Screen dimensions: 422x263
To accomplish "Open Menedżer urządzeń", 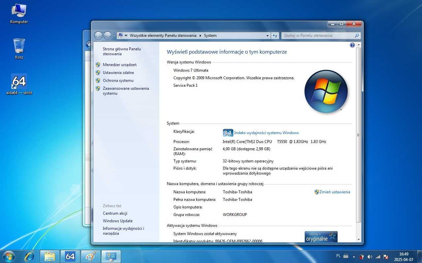I will coord(119,65).
